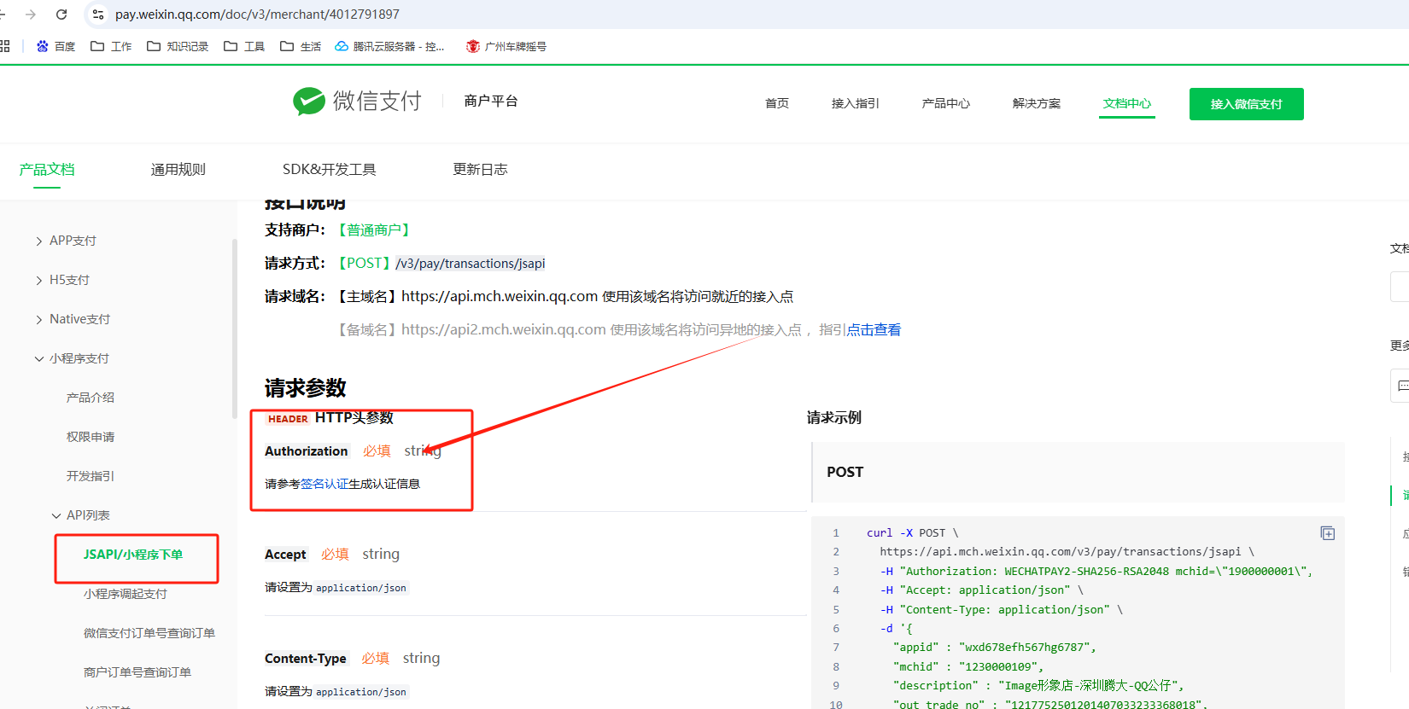Viewport: 1409px width, 709px height.
Task: Switch to 通用规则 tab
Action: 178,169
